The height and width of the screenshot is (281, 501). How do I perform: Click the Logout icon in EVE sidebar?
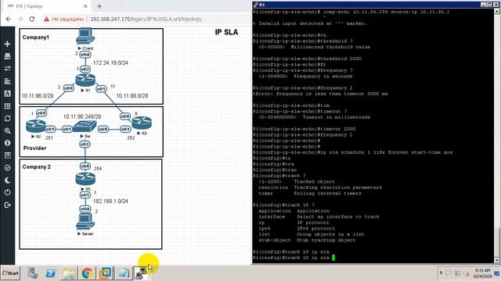(x=7, y=205)
